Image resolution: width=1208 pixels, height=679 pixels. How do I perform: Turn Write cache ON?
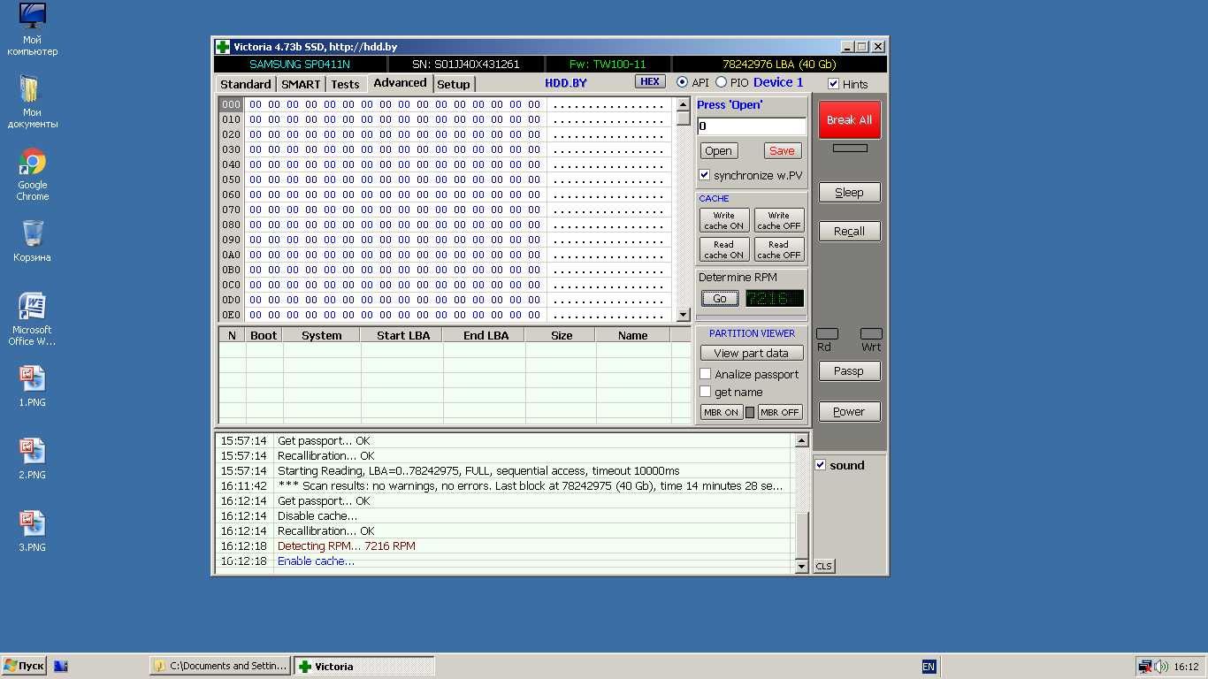pyautogui.click(x=724, y=220)
